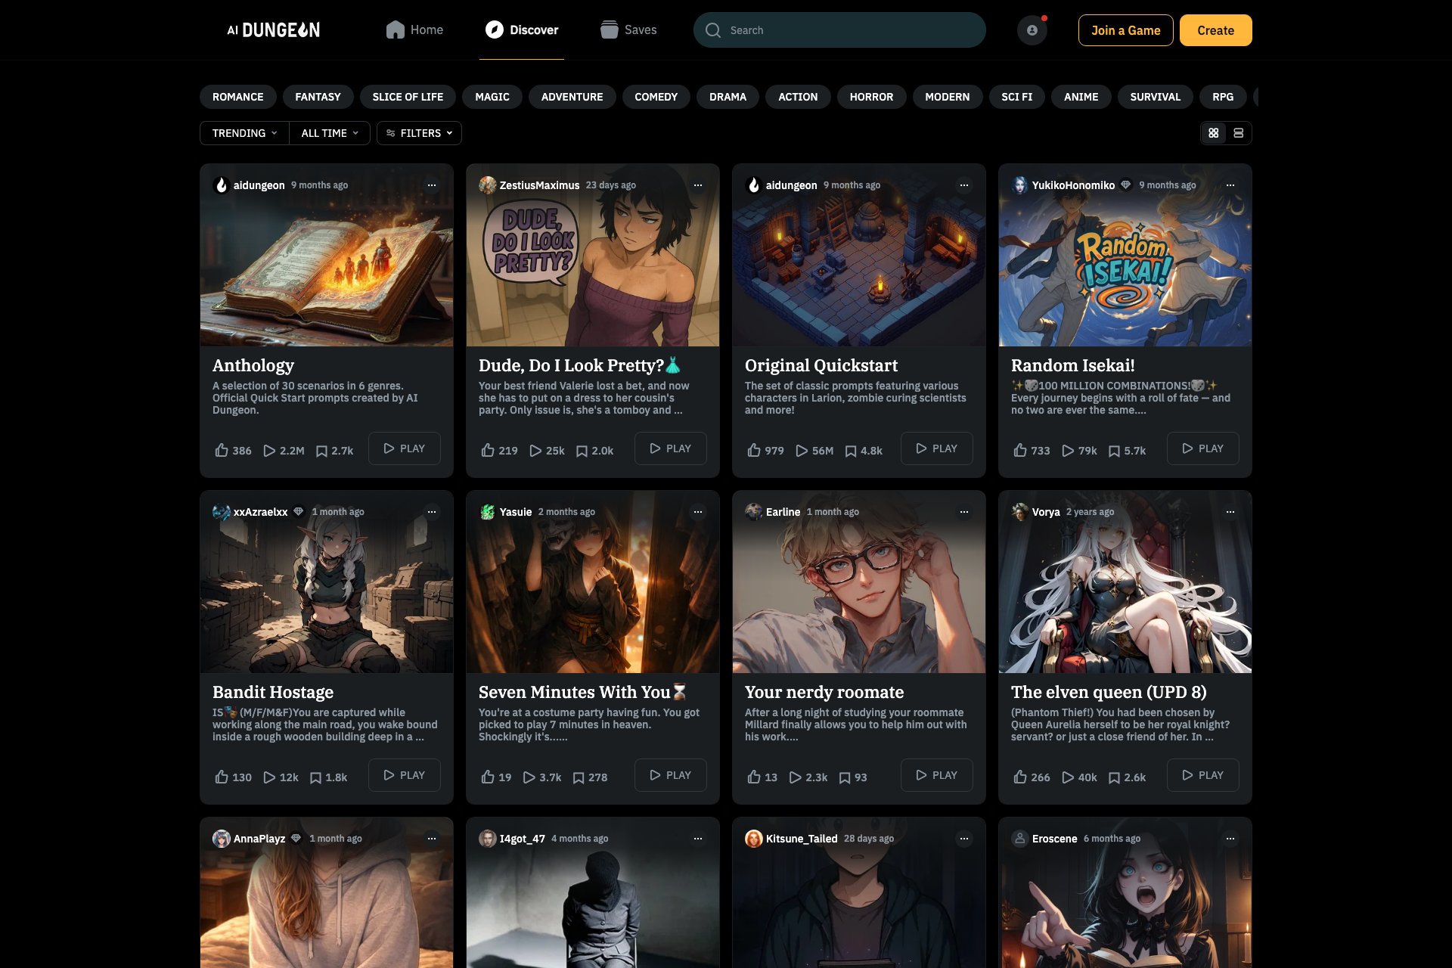1452x968 pixels.
Task: Open options menu on Seven Minutes With You
Action: [x=698, y=512]
